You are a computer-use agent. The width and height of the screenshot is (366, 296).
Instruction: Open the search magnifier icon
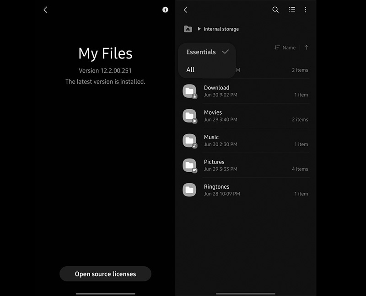click(x=275, y=10)
